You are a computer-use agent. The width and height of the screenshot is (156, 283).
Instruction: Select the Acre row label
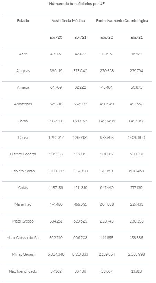(x=23, y=54)
